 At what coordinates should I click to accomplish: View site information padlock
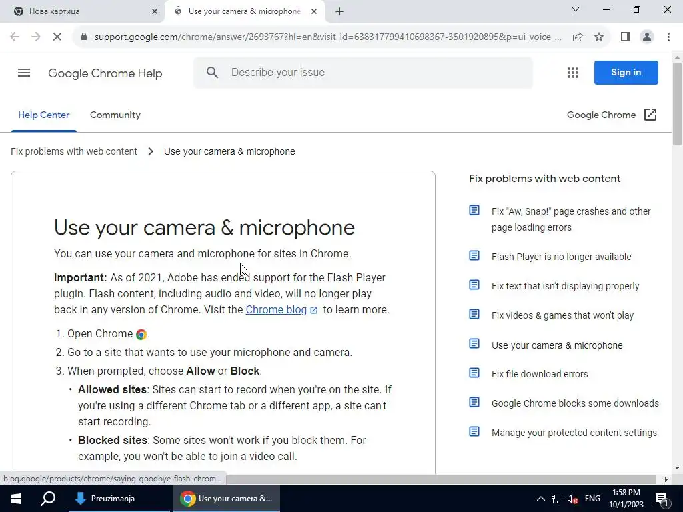tap(84, 37)
